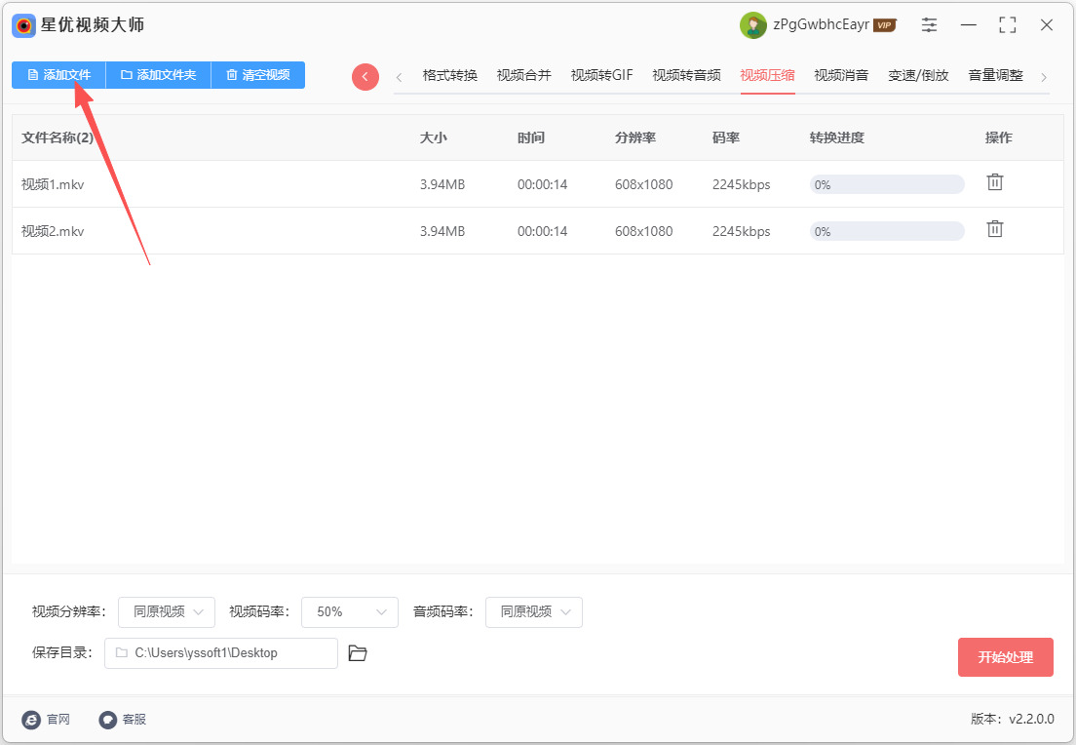Click 2245kbps bitrate of 视频2.mkv
Viewport: 1076px width, 745px height.
741,231
